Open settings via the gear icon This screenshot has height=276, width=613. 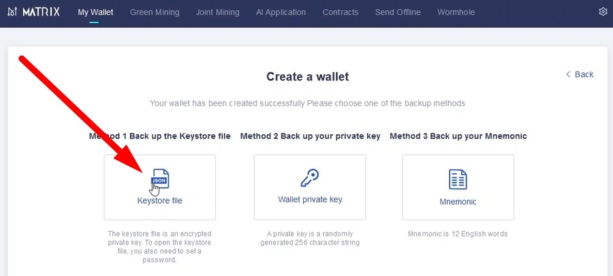tap(603, 12)
